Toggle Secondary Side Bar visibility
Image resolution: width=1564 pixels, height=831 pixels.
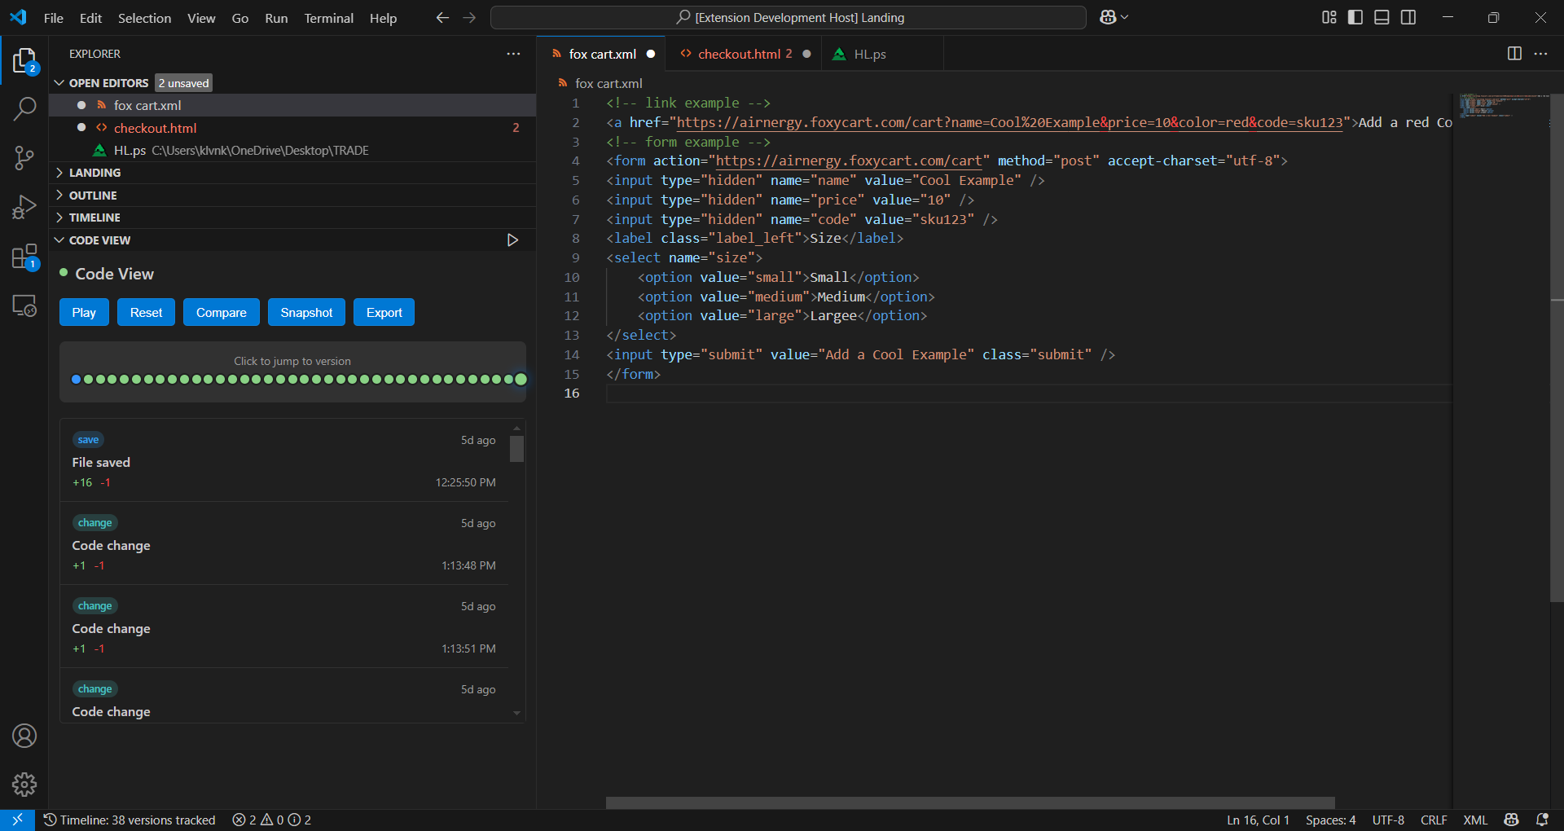[1408, 17]
